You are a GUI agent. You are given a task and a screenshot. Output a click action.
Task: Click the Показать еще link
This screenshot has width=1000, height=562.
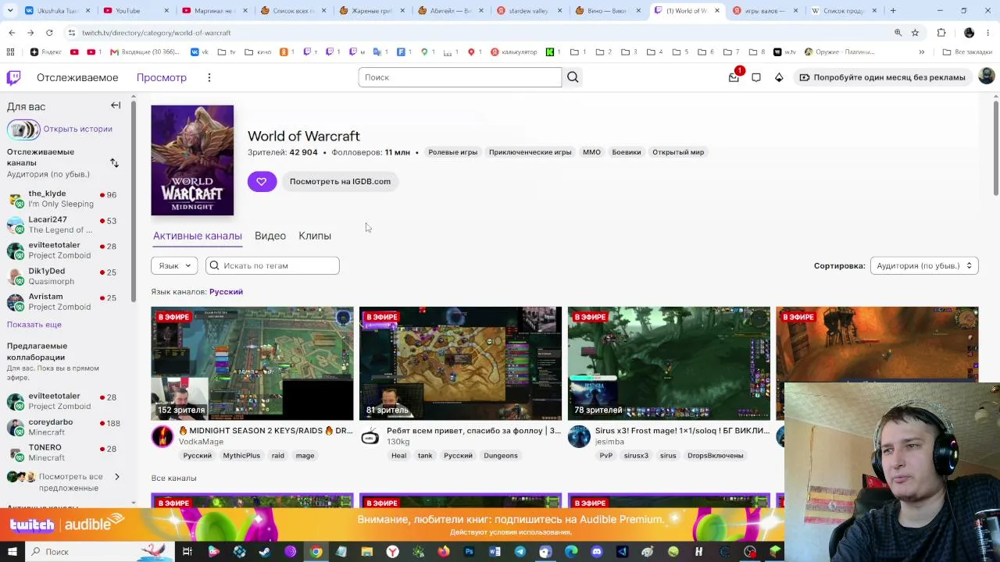(34, 324)
